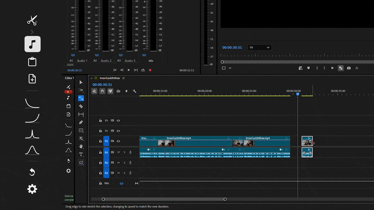Click Mark In in Program monitor
374x210 pixels.
(317, 68)
